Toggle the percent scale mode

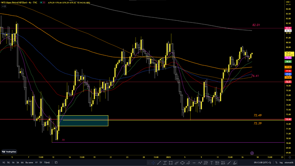click(x=276, y=163)
